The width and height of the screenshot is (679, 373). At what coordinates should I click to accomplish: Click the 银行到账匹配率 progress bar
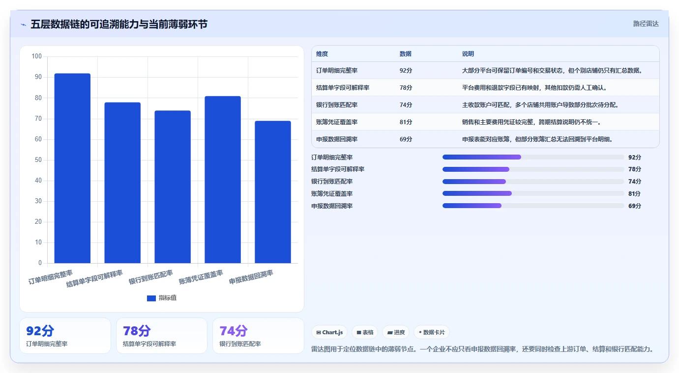pos(533,182)
